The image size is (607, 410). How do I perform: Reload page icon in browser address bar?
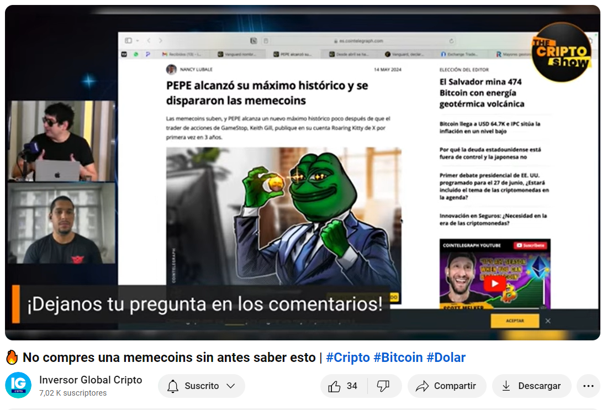[451, 41]
